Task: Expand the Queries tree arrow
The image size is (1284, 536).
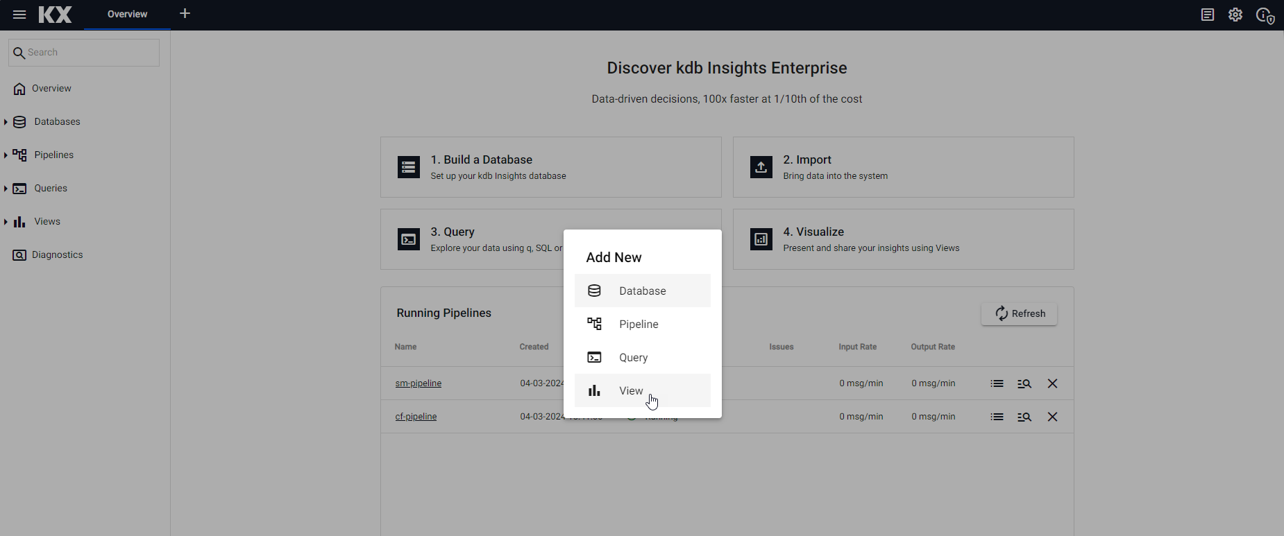Action: point(6,189)
